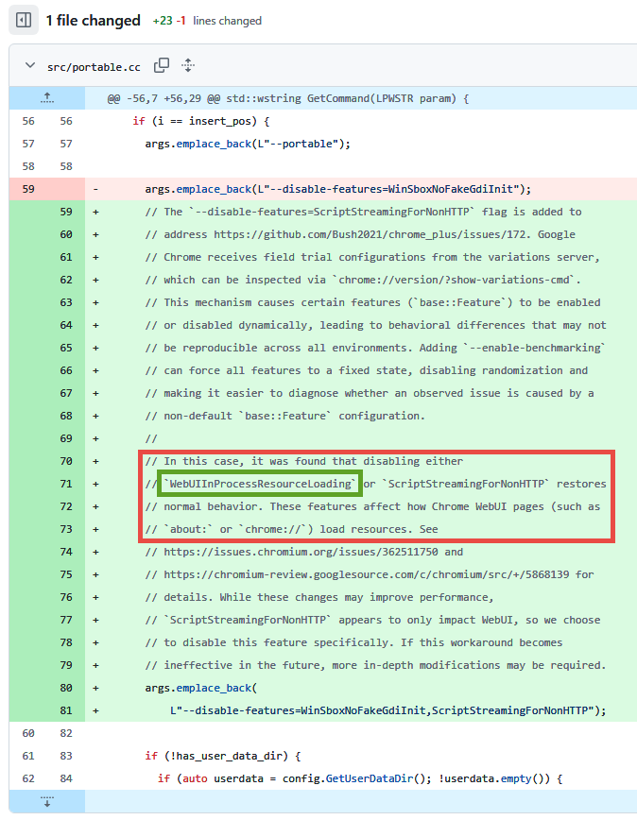This screenshot has width=637, height=820.
Task: Open the src/portable.cc file name
Action: click(x=94, y=67)
